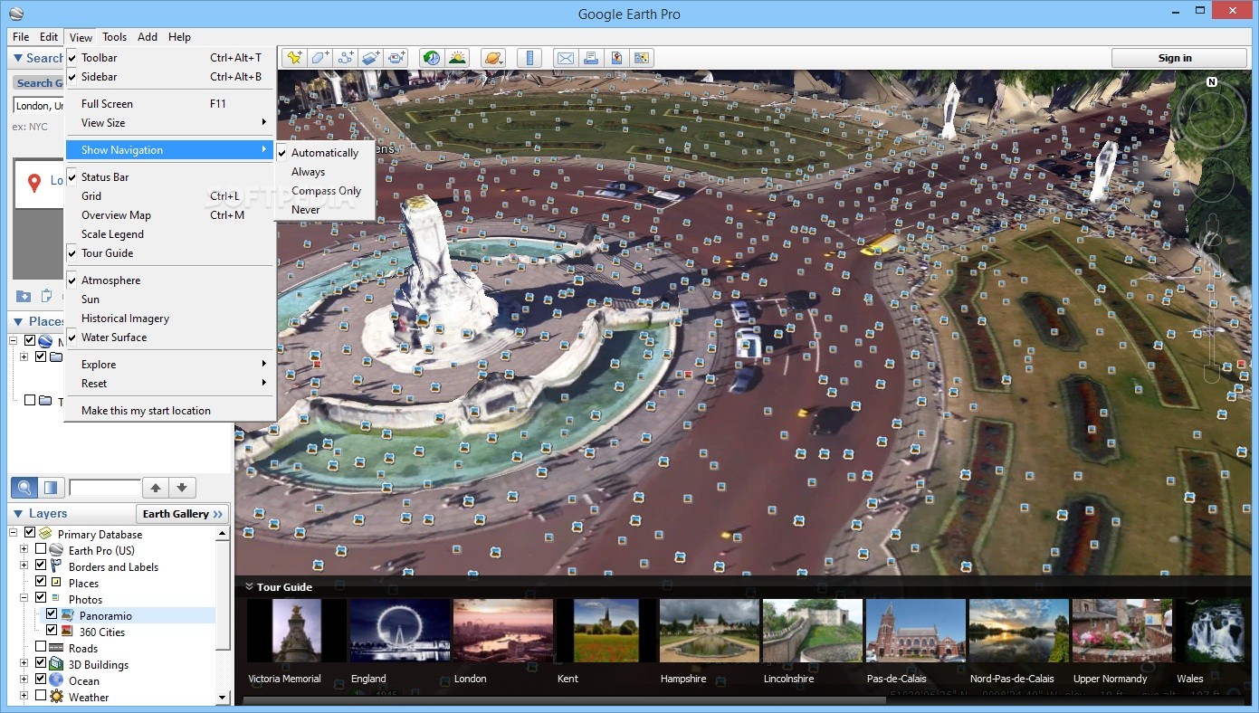This screenshot has height=713, width=1259.
Task: Click the add folder icon under search results
Action: (24, 297)
